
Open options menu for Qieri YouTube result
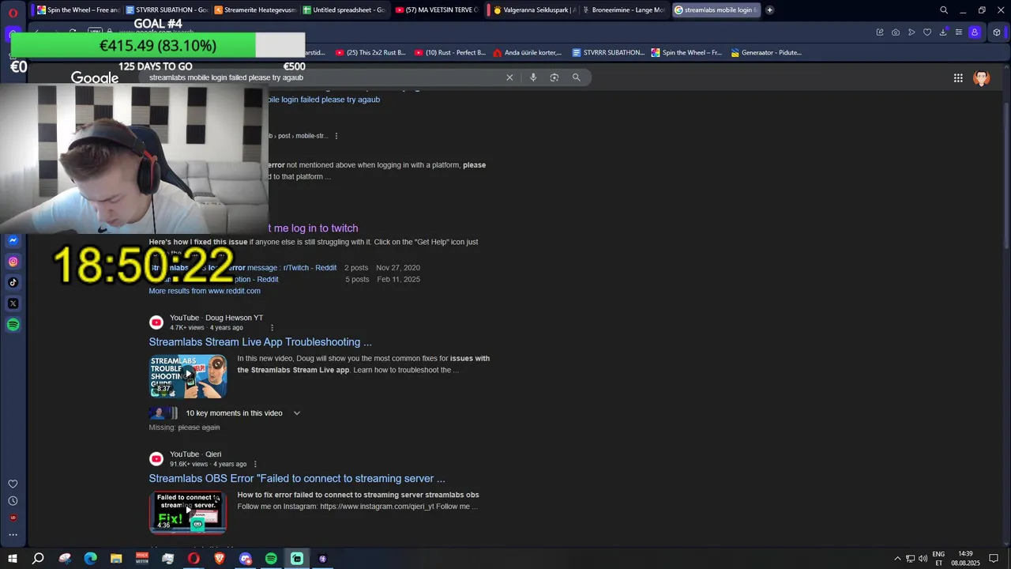tap(255, 465)
